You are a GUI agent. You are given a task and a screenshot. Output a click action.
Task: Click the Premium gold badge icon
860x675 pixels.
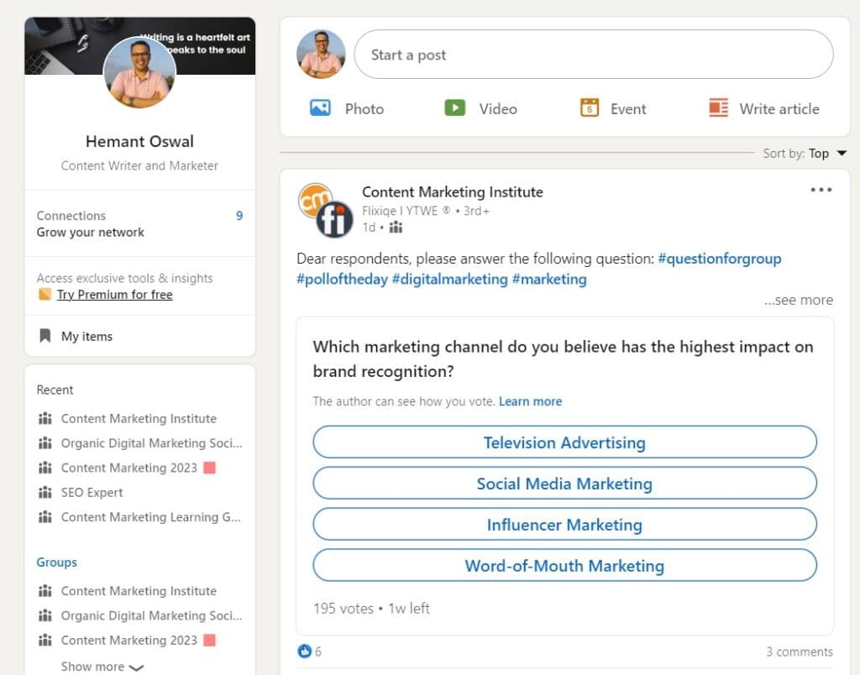[x=45, y=295]
